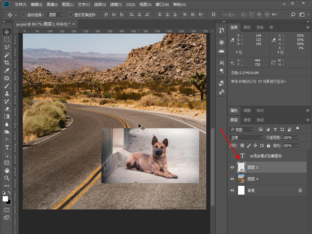Open the 滤镜(T) menu
This screenshot has height=234, width=312.
[x=116, y=5]
